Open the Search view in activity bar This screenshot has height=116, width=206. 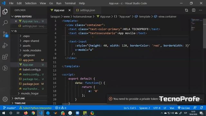5,23
